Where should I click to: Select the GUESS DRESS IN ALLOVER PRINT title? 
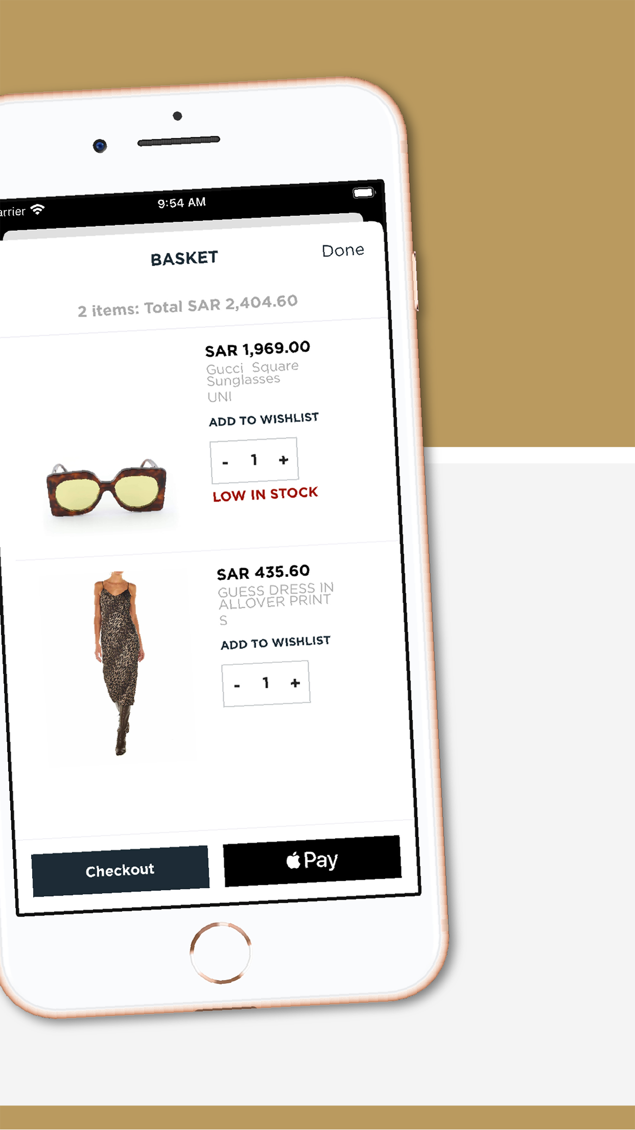[x=276, y=596]
